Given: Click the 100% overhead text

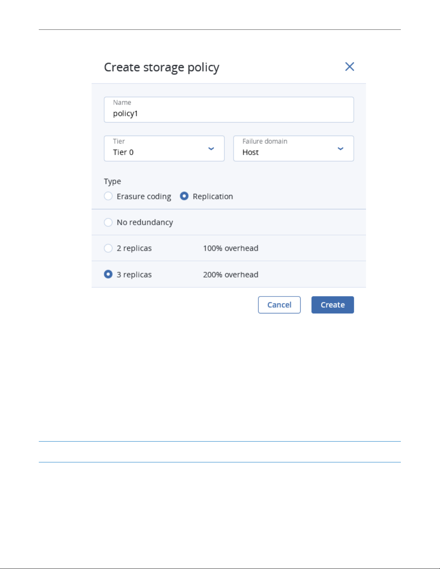Looking at the screenshot, I should click(231, 248).
